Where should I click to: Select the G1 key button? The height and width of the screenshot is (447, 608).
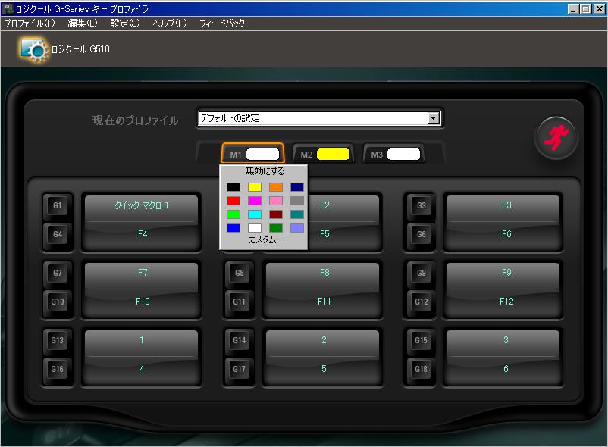click(x=58, y=206)
